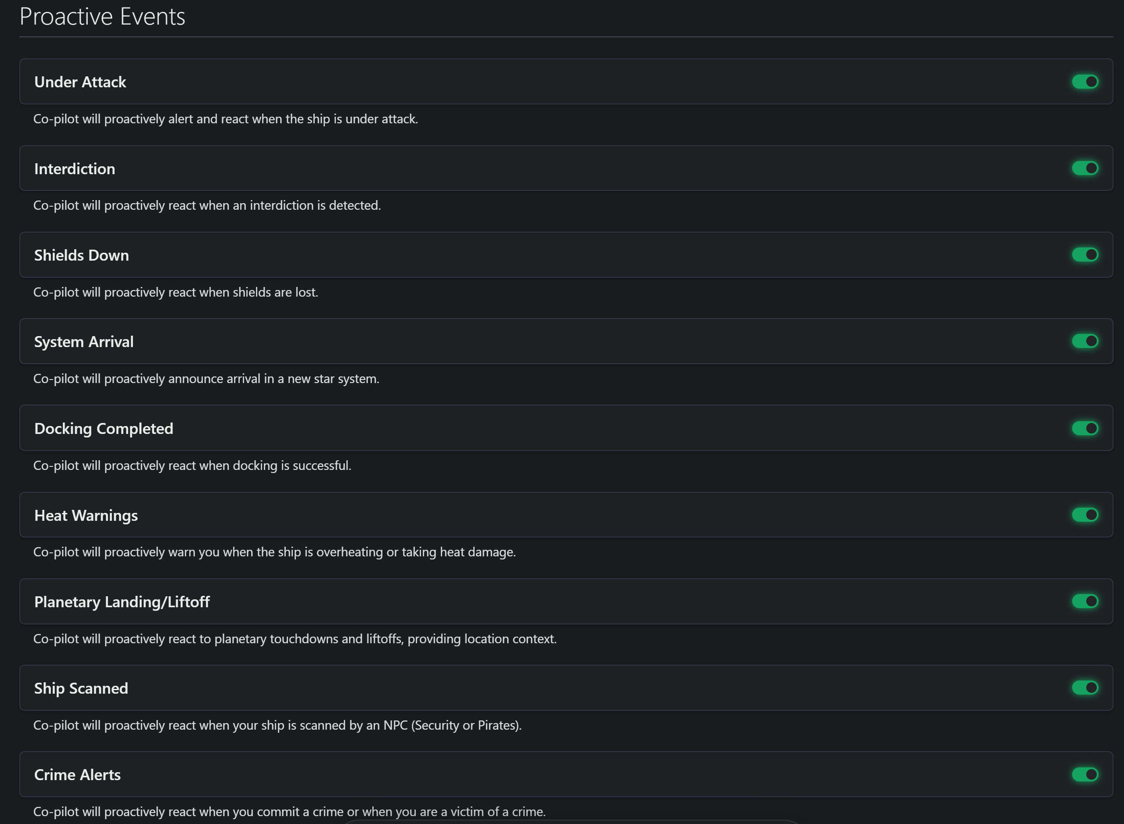Image resolution: width=1124 pixels, height=824 pixels.
Task: Turn off Heat Warnings switch
Action: pos(1085,515)
